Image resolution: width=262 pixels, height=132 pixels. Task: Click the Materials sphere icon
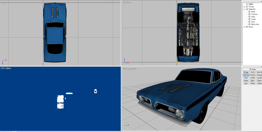tap(247, 9)
